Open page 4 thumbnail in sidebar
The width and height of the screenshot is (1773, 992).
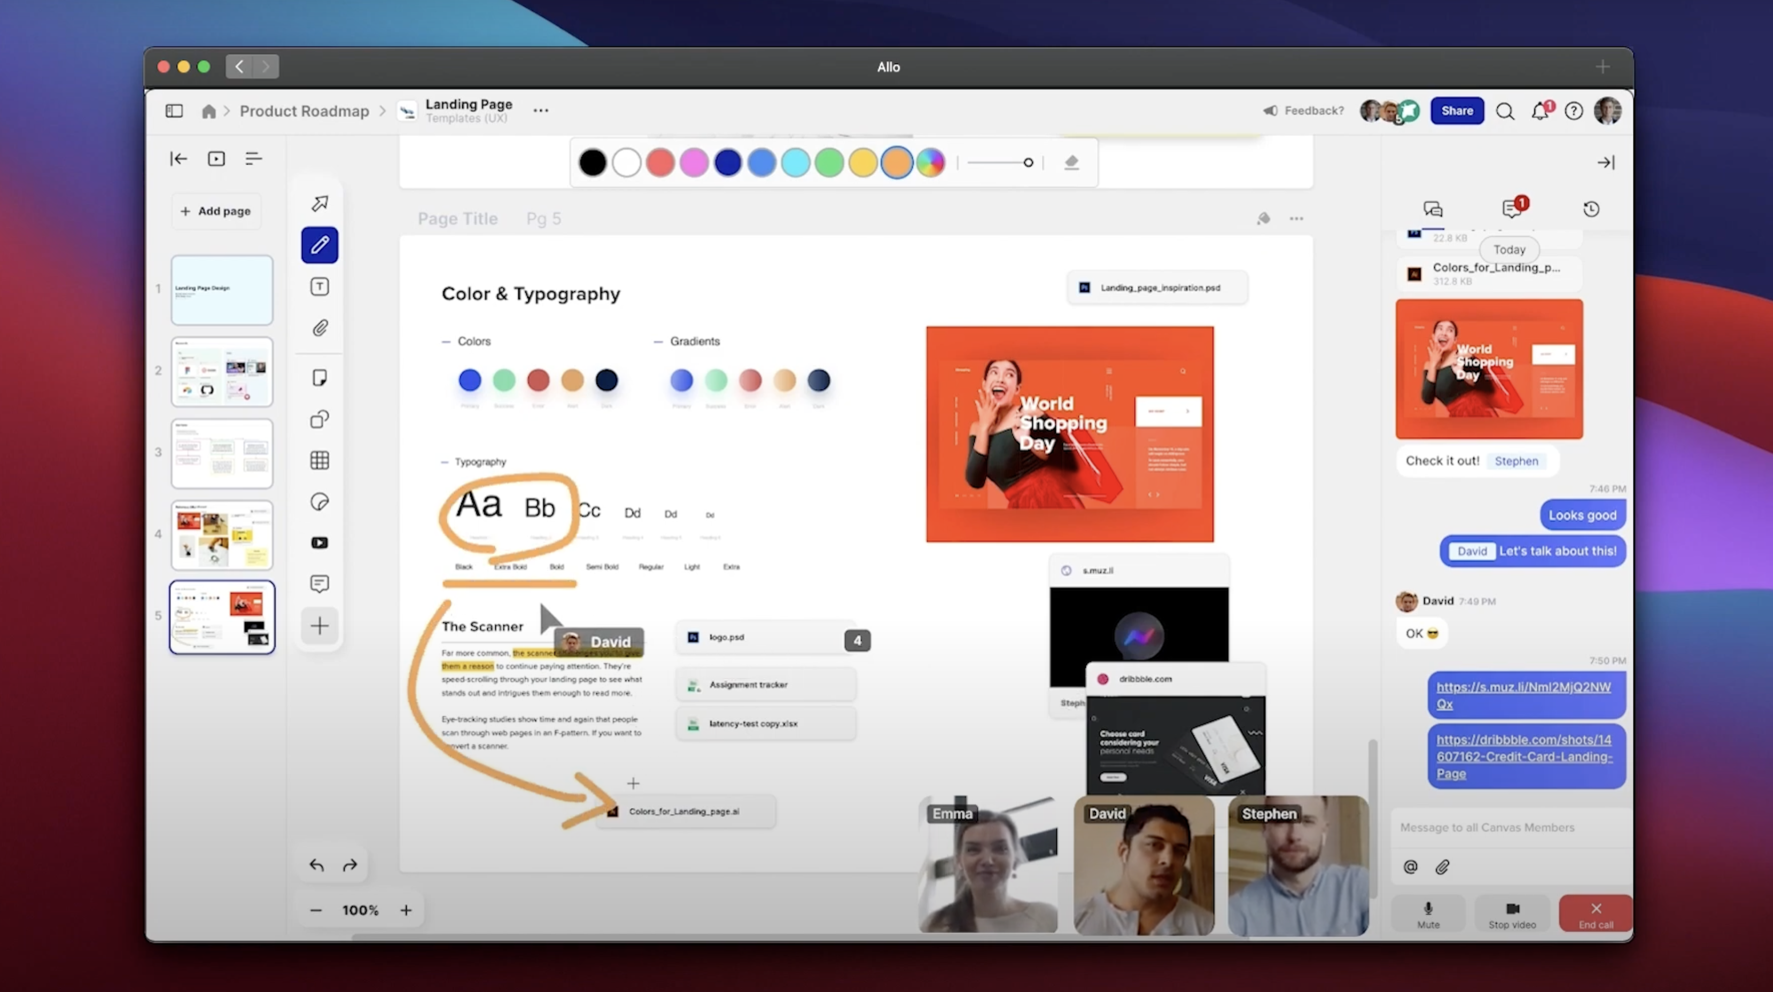(x=222, y=536)
